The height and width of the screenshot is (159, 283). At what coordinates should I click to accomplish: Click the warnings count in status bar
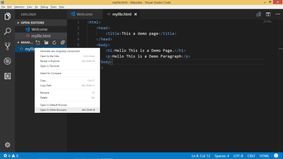[x=15, y=156]
